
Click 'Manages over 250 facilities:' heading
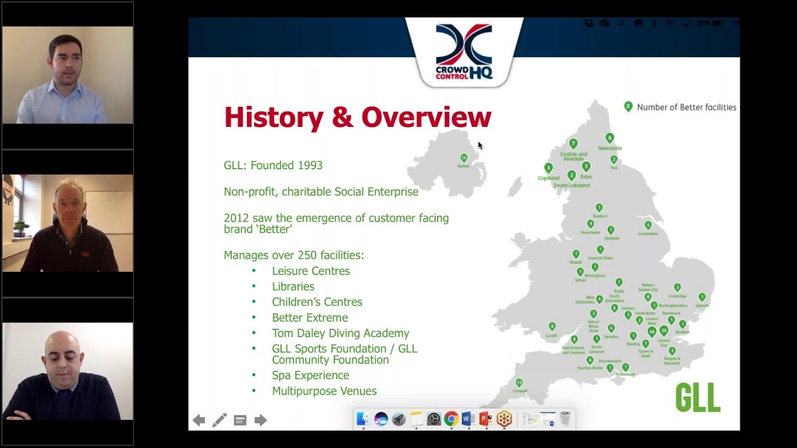click(293, 255)
